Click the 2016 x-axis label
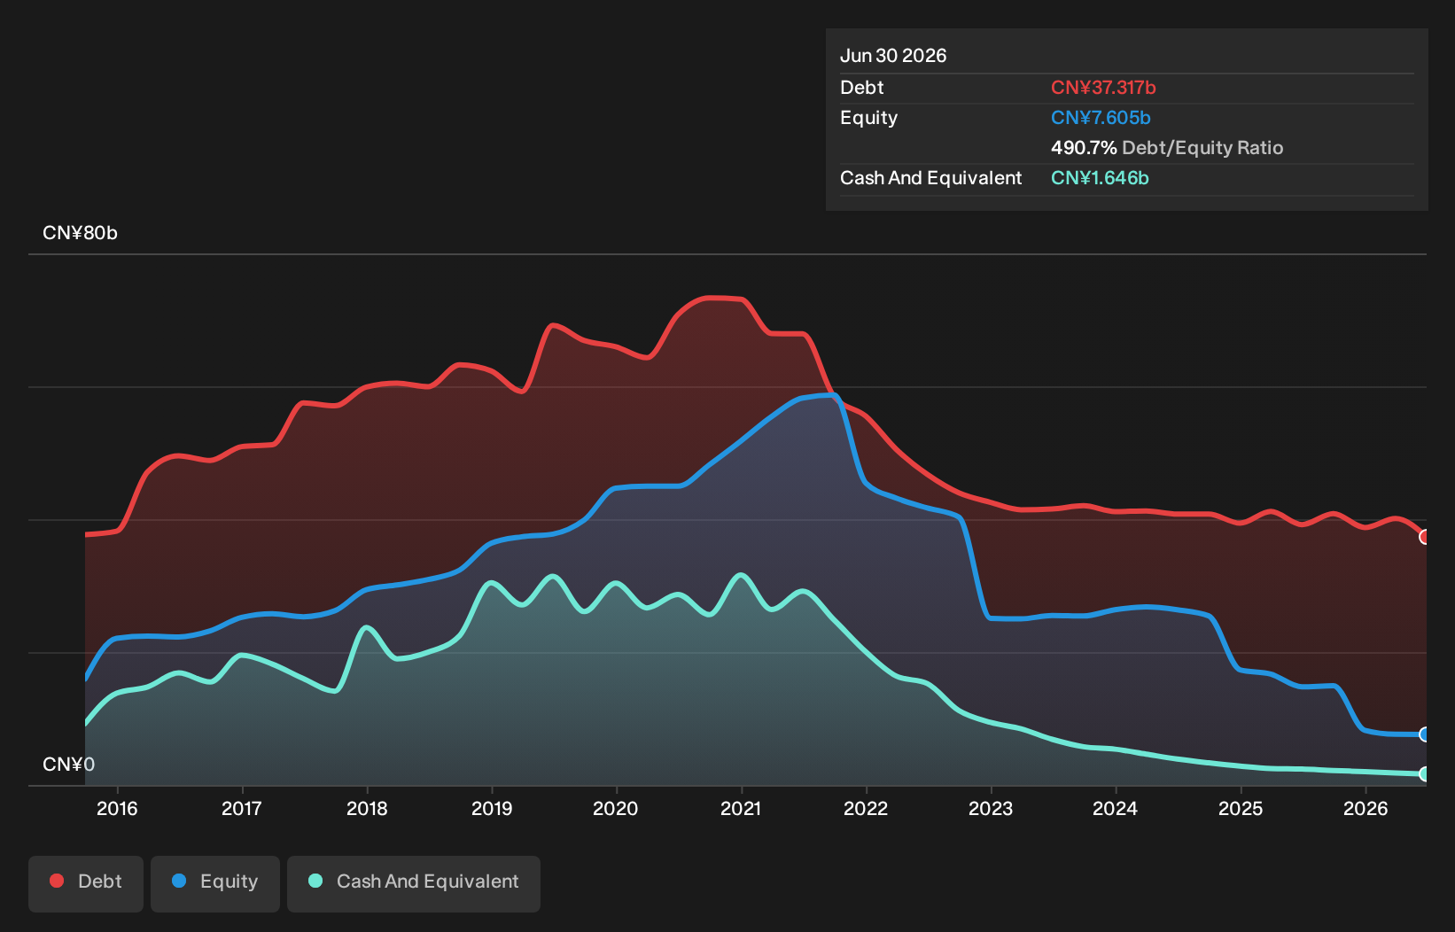The width and height of the screenshot is (1455, 932). 117,809
